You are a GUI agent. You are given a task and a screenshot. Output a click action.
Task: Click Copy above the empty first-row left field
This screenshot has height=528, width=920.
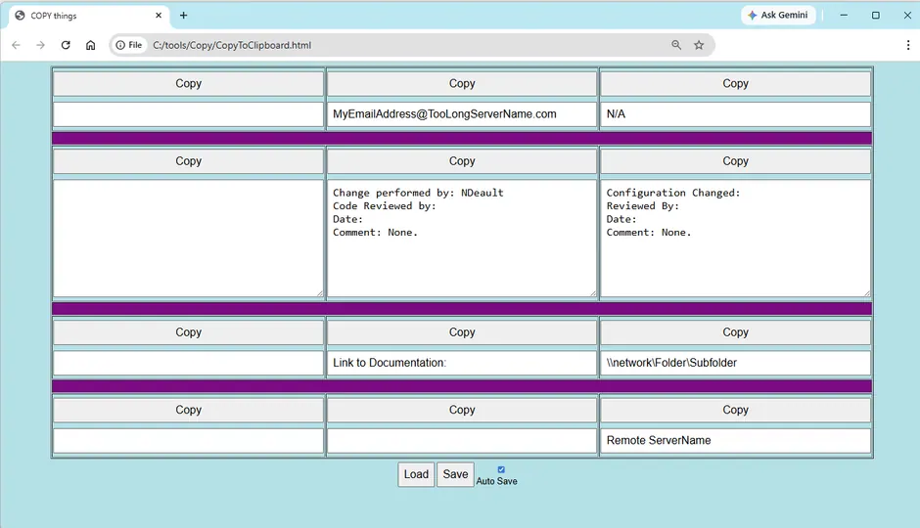pos(188,84)
